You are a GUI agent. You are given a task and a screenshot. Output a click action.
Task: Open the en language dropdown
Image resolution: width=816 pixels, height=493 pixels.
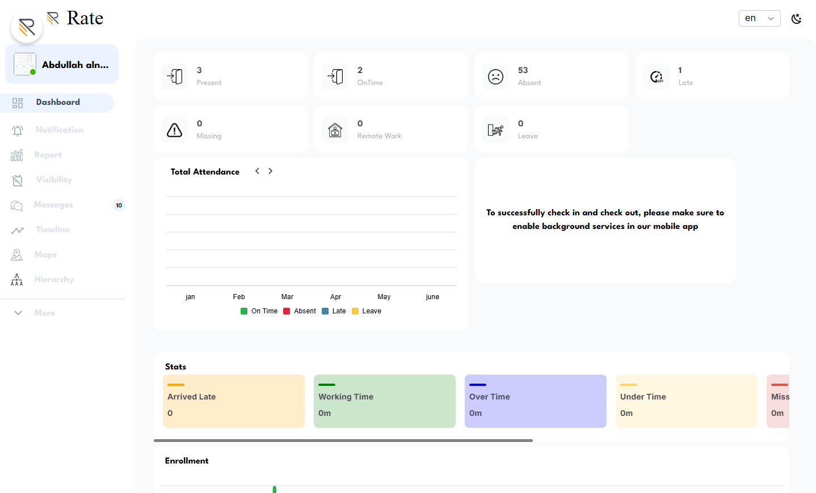click(x=759, y=18)
